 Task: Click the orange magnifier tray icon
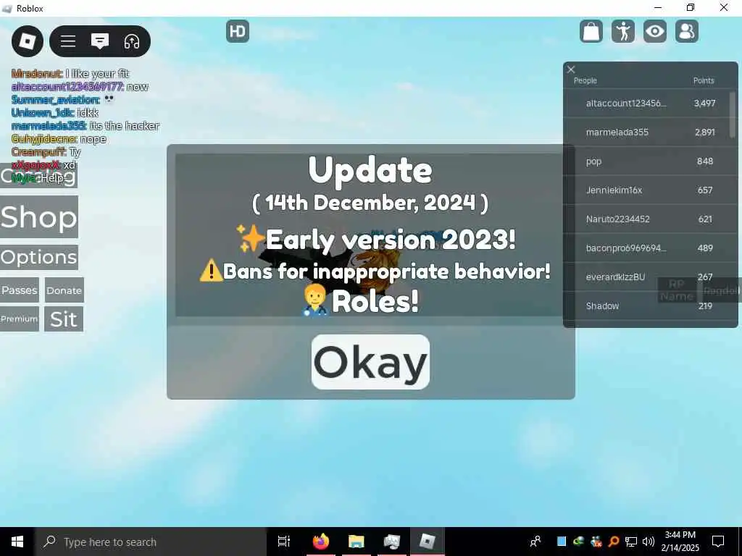point(613,542)
